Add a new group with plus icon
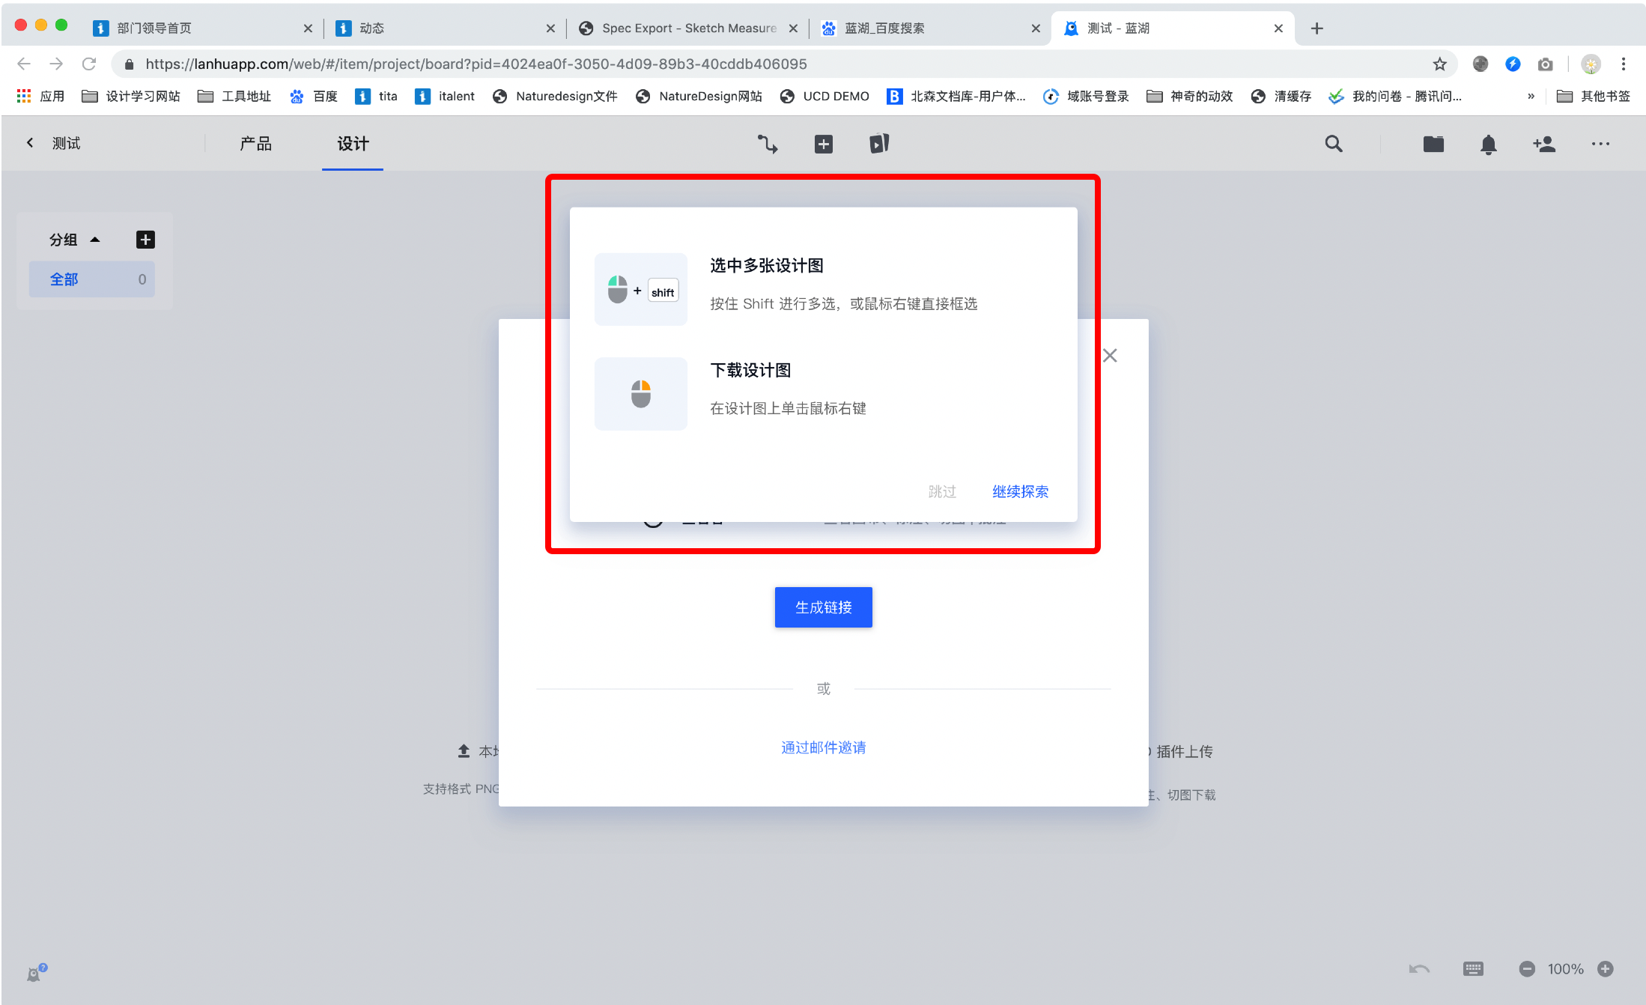The width and height of the screenshot is (1646, 1005). (x=145, y=240)
